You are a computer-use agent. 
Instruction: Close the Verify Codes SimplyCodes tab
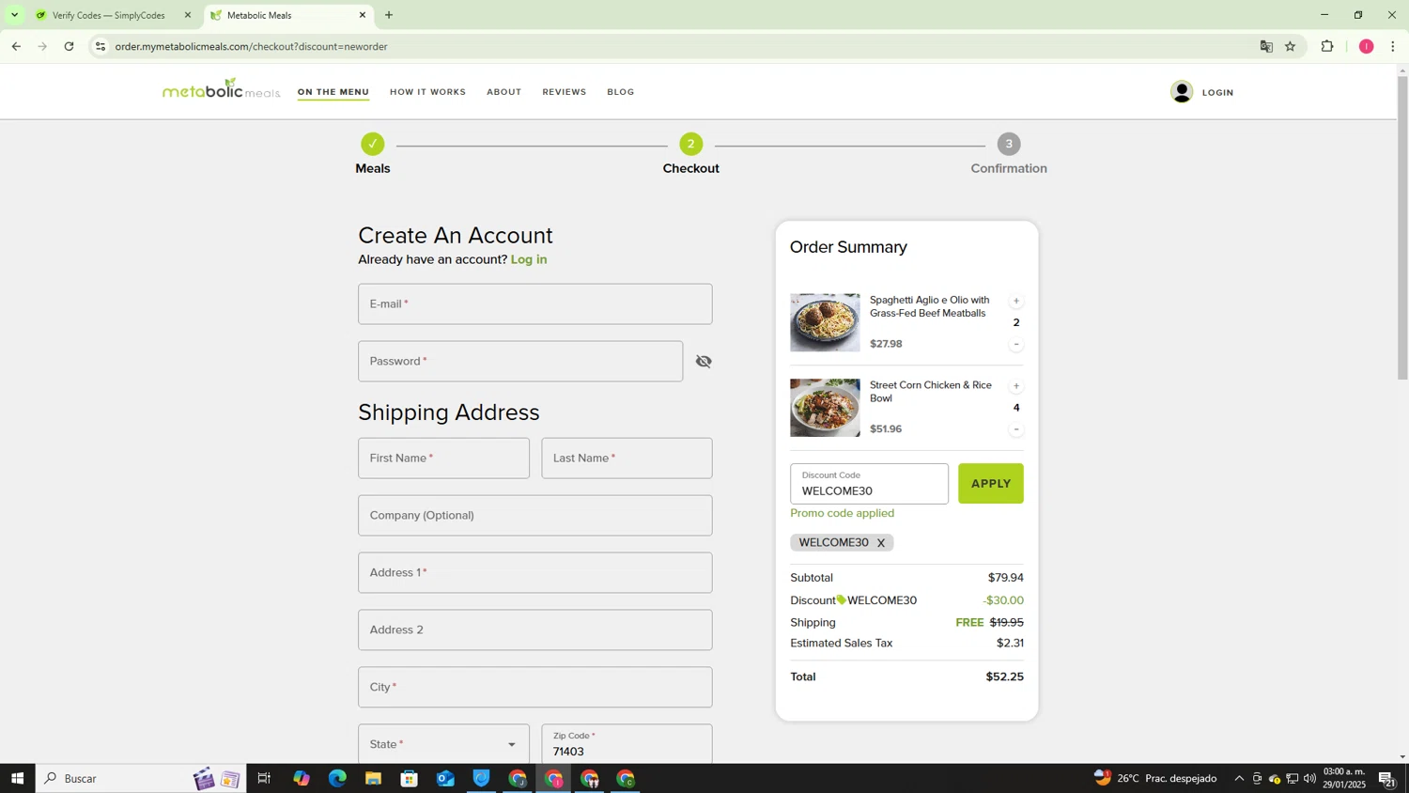click(187, 15)
